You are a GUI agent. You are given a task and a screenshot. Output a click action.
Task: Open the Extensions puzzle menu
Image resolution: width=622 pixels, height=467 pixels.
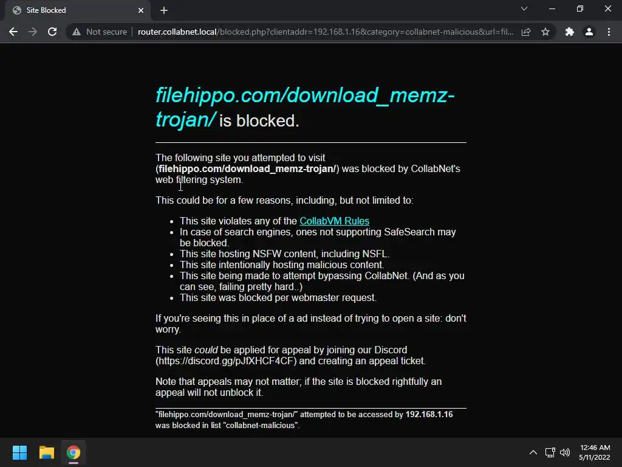pos(570,32)
